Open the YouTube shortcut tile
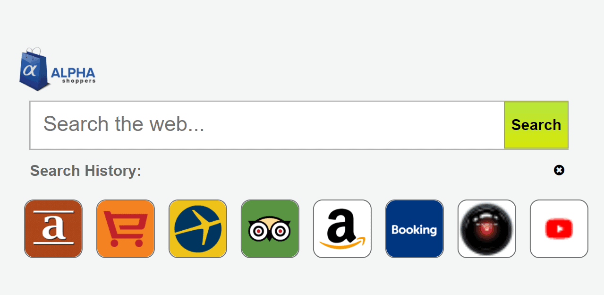 559,229
